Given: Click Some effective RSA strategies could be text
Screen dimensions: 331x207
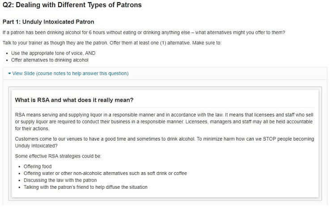Looking at the screenshot, I should click(x=58, y=156).
